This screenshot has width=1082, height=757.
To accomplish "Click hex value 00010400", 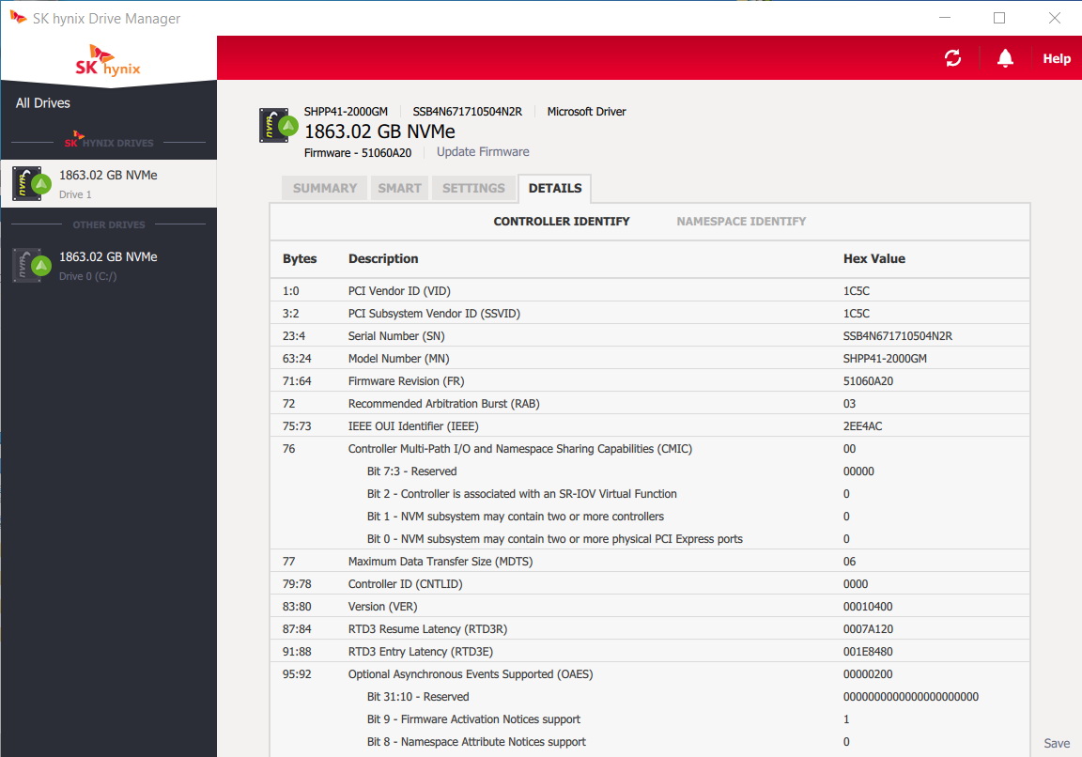I will pos(868,607).
